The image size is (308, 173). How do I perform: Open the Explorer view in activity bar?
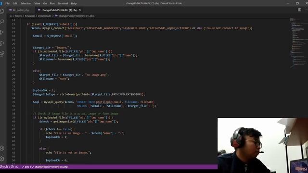point(2,11)
